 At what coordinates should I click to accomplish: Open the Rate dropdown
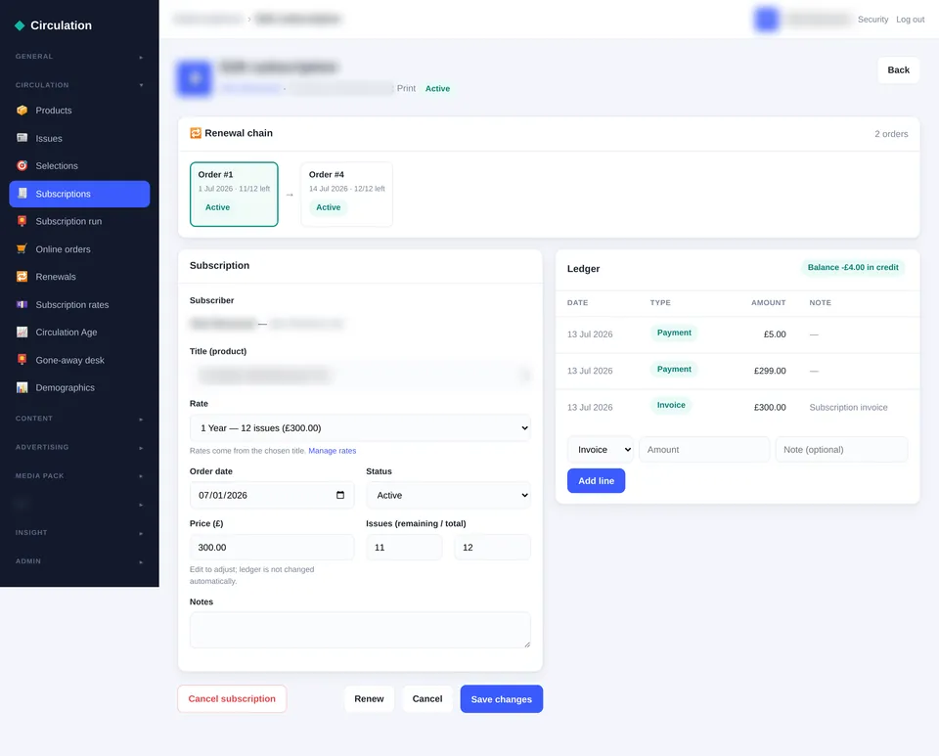[x=360, y=428]
